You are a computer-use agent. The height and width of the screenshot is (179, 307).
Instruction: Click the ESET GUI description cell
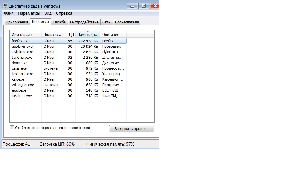point(110,90)
